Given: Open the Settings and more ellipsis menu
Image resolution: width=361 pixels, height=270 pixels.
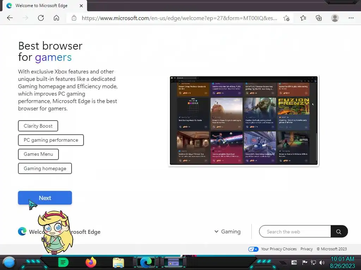Looking at the screenshot, I should coord(351,18).
